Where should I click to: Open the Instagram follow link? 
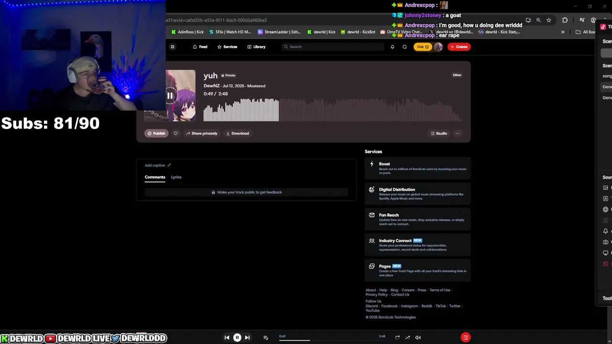click(409, 306)
